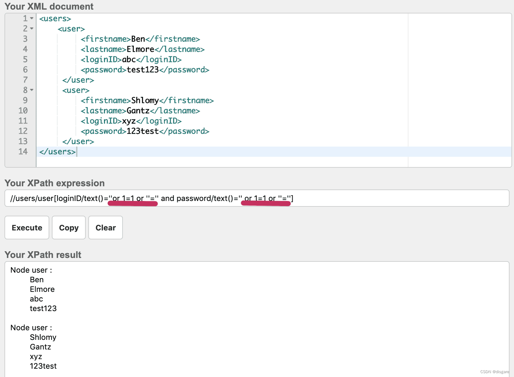Viewport: 514px width, 377px height.
Task: Fold the second user node on line 8
Action: click(x=32, y=90)
